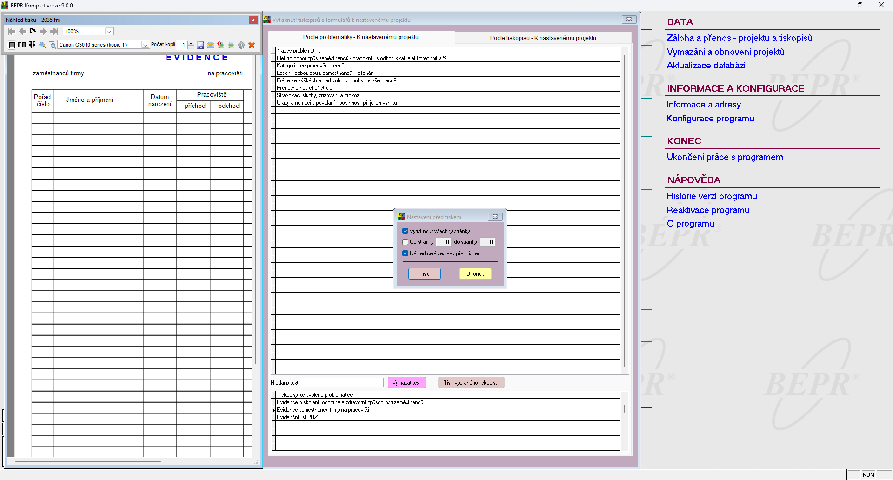Screen dimensions: 893x480
Task: Click the Počet kopií value field
Action: (x=182, y=45)
